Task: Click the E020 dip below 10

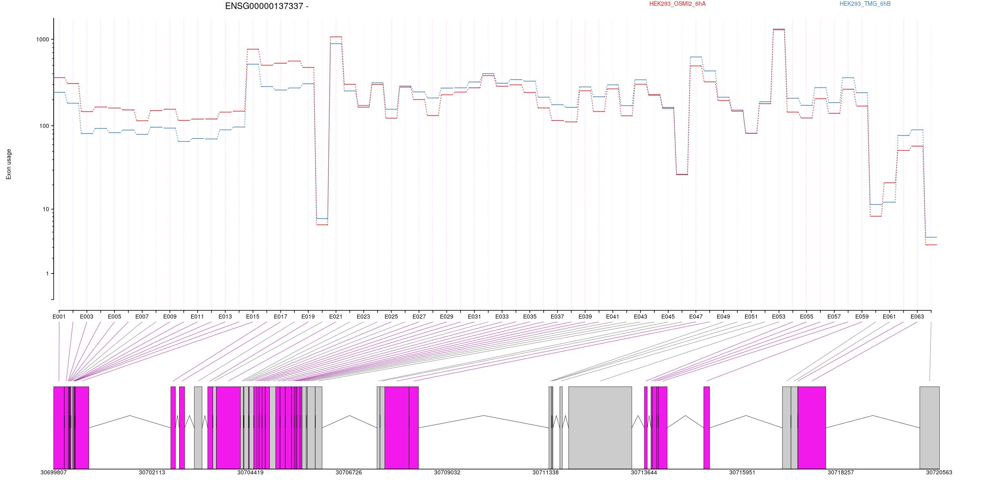Action: 322,221
